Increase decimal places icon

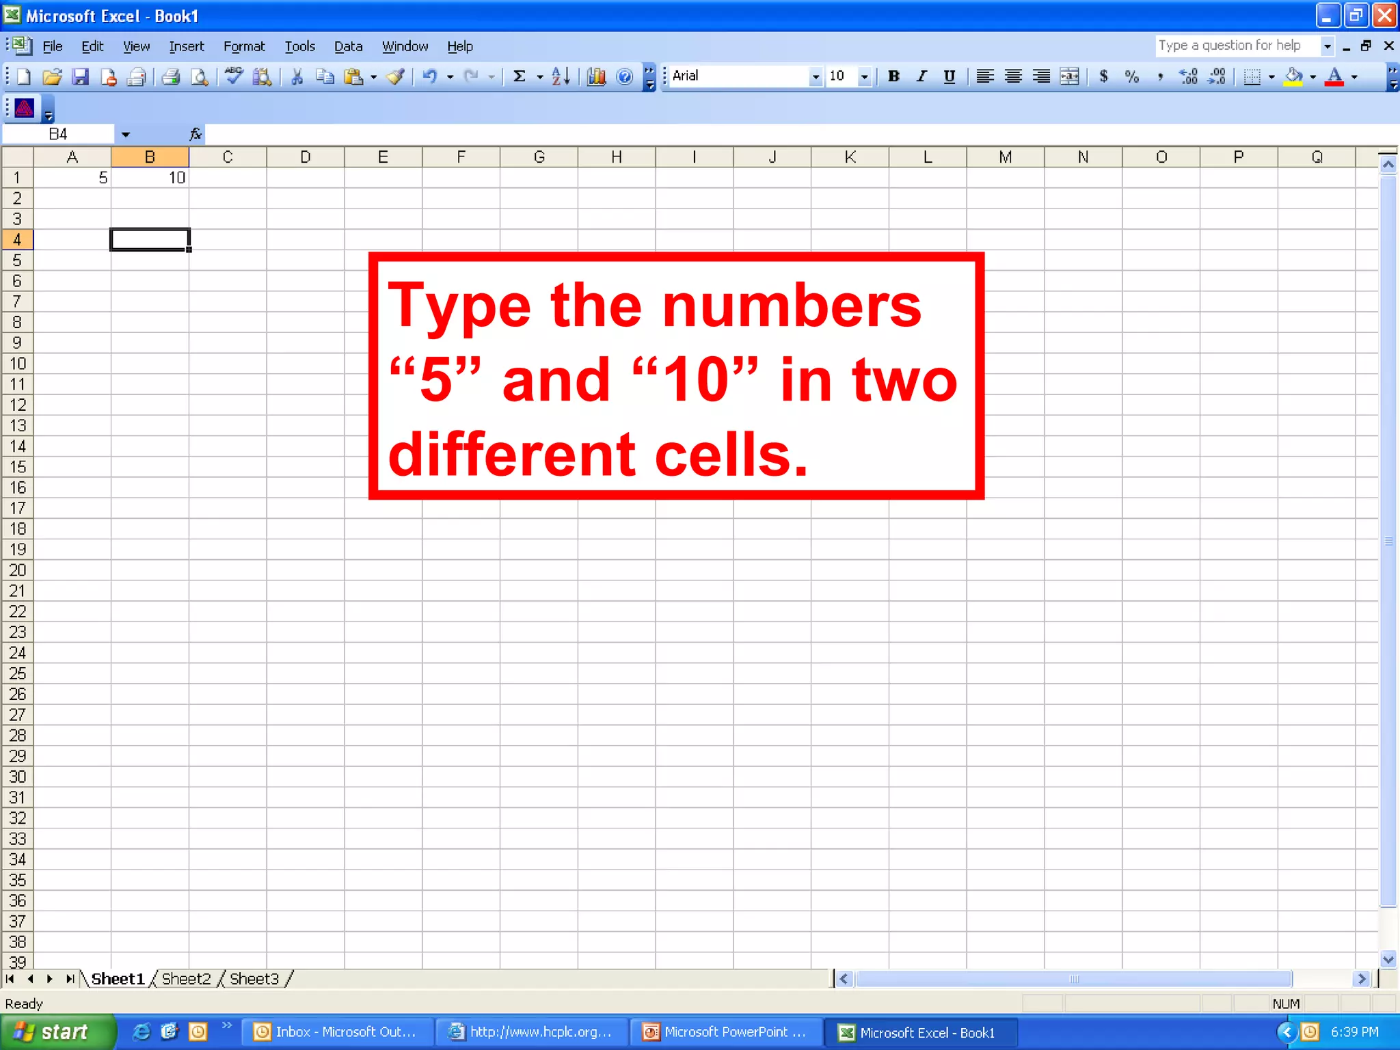1188,77
